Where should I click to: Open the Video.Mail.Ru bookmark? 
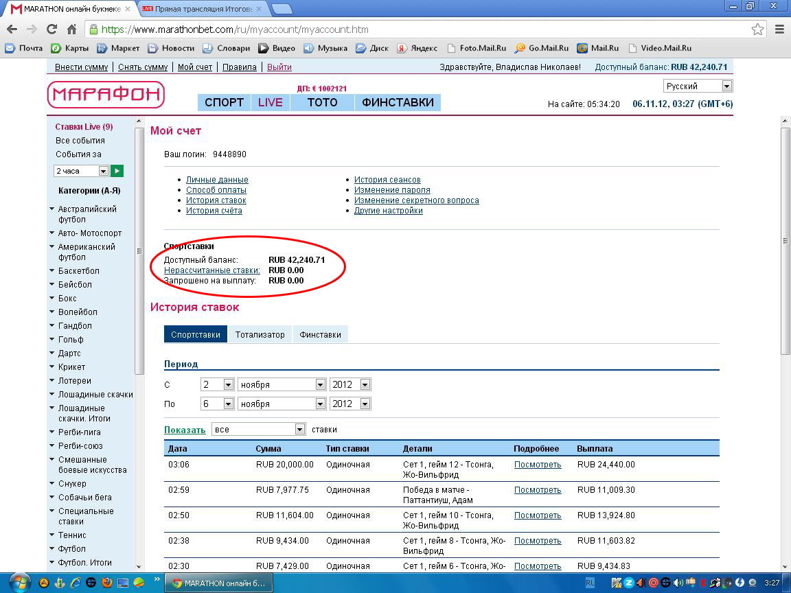pos(660,48)
